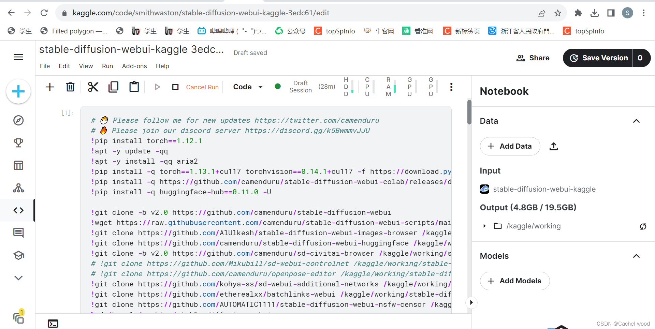Open Datasets table icon in sidebar
This screenshot has height=329, width=655.
pos(18,165)
